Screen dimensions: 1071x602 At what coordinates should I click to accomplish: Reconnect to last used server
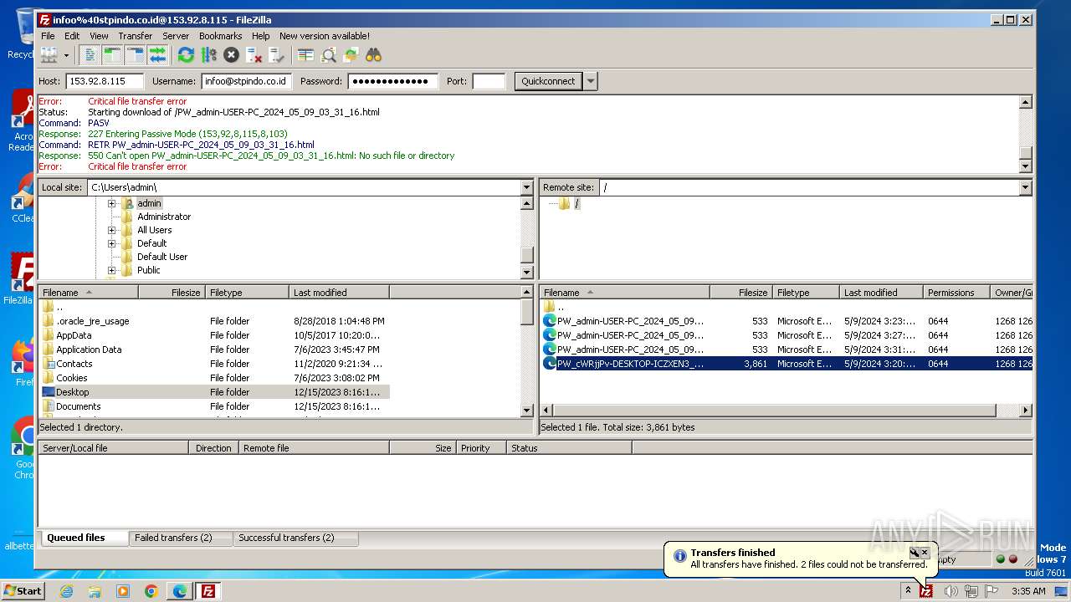(x=277, y=55)
